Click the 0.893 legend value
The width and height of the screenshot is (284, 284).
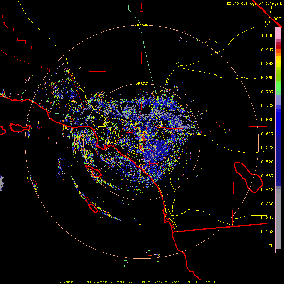tap(267, 63)
